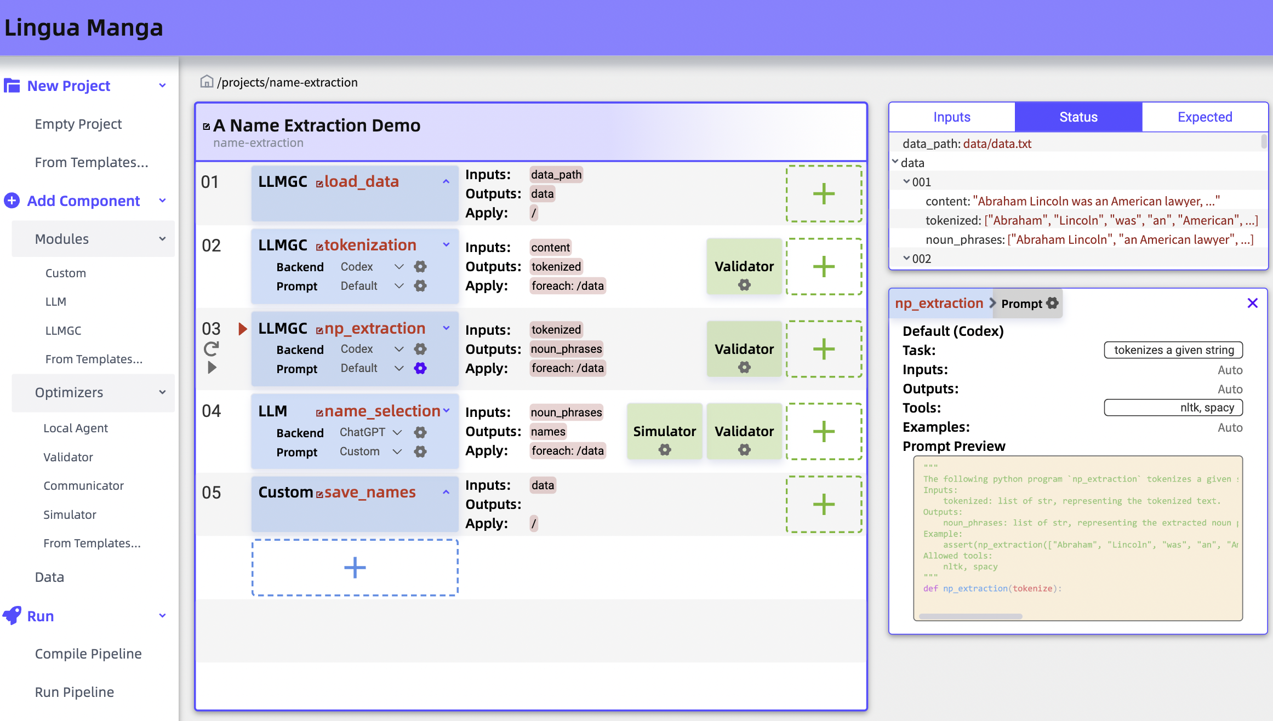This screenshot has width=1273, height=721.
Task: Click the edit icon next to load_data
Action: (x=319, y=183)
